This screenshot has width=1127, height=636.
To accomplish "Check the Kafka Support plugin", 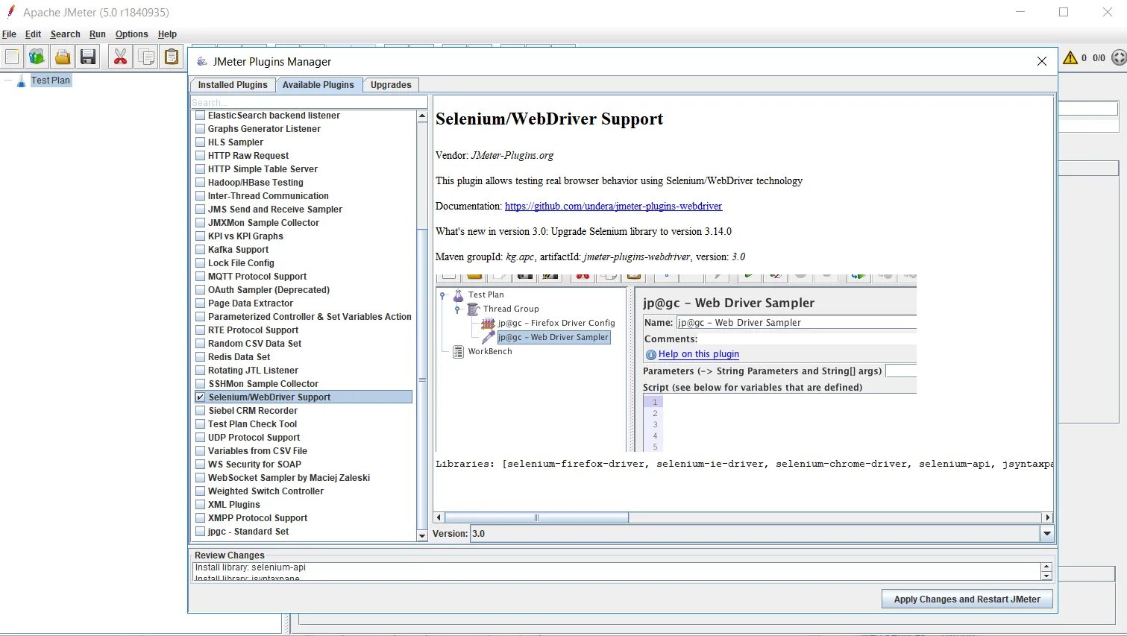I will (x=200, y=250).
